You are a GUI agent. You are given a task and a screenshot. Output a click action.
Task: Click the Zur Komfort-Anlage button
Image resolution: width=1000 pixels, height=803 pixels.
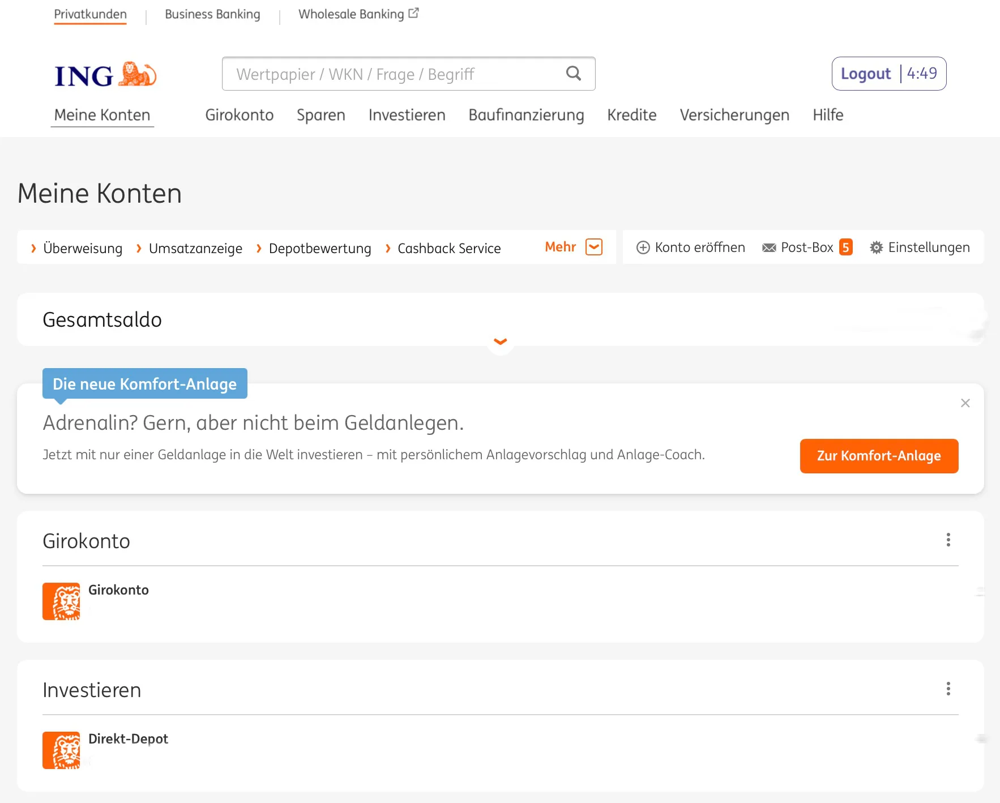coord(879,456)
